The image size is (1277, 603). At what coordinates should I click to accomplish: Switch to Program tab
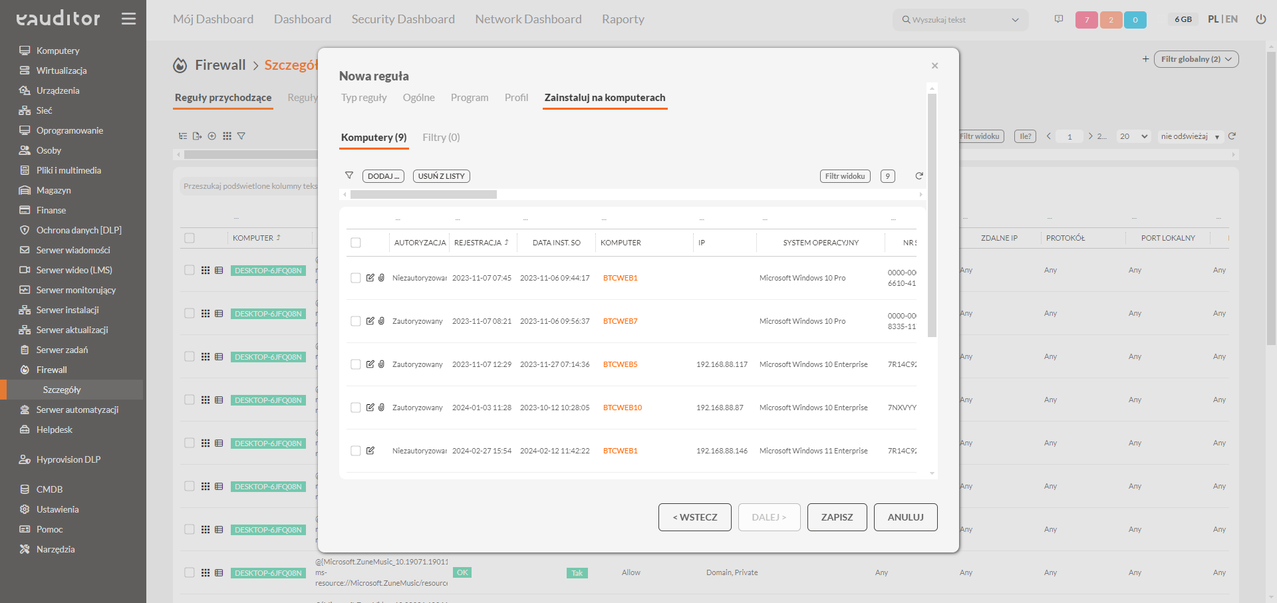point(470,98)
